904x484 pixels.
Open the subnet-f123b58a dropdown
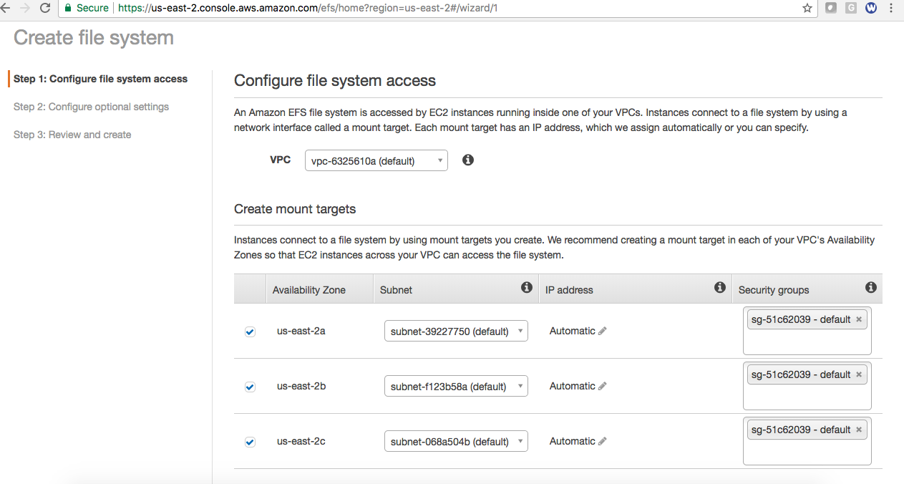(456, 386)
